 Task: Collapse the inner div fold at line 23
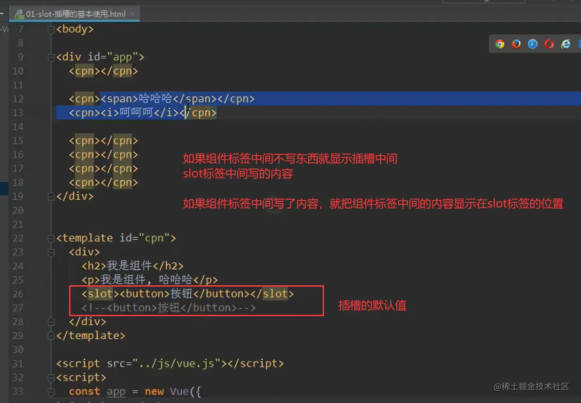pos(51,252)
